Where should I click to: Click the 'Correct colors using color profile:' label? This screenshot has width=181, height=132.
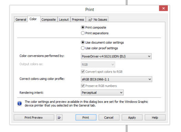(42, 79)
